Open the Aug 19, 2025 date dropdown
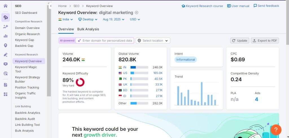 point(113,19)
